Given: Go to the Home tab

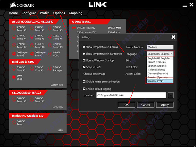Looking at the screenshot, I should [x=13, y=13].
